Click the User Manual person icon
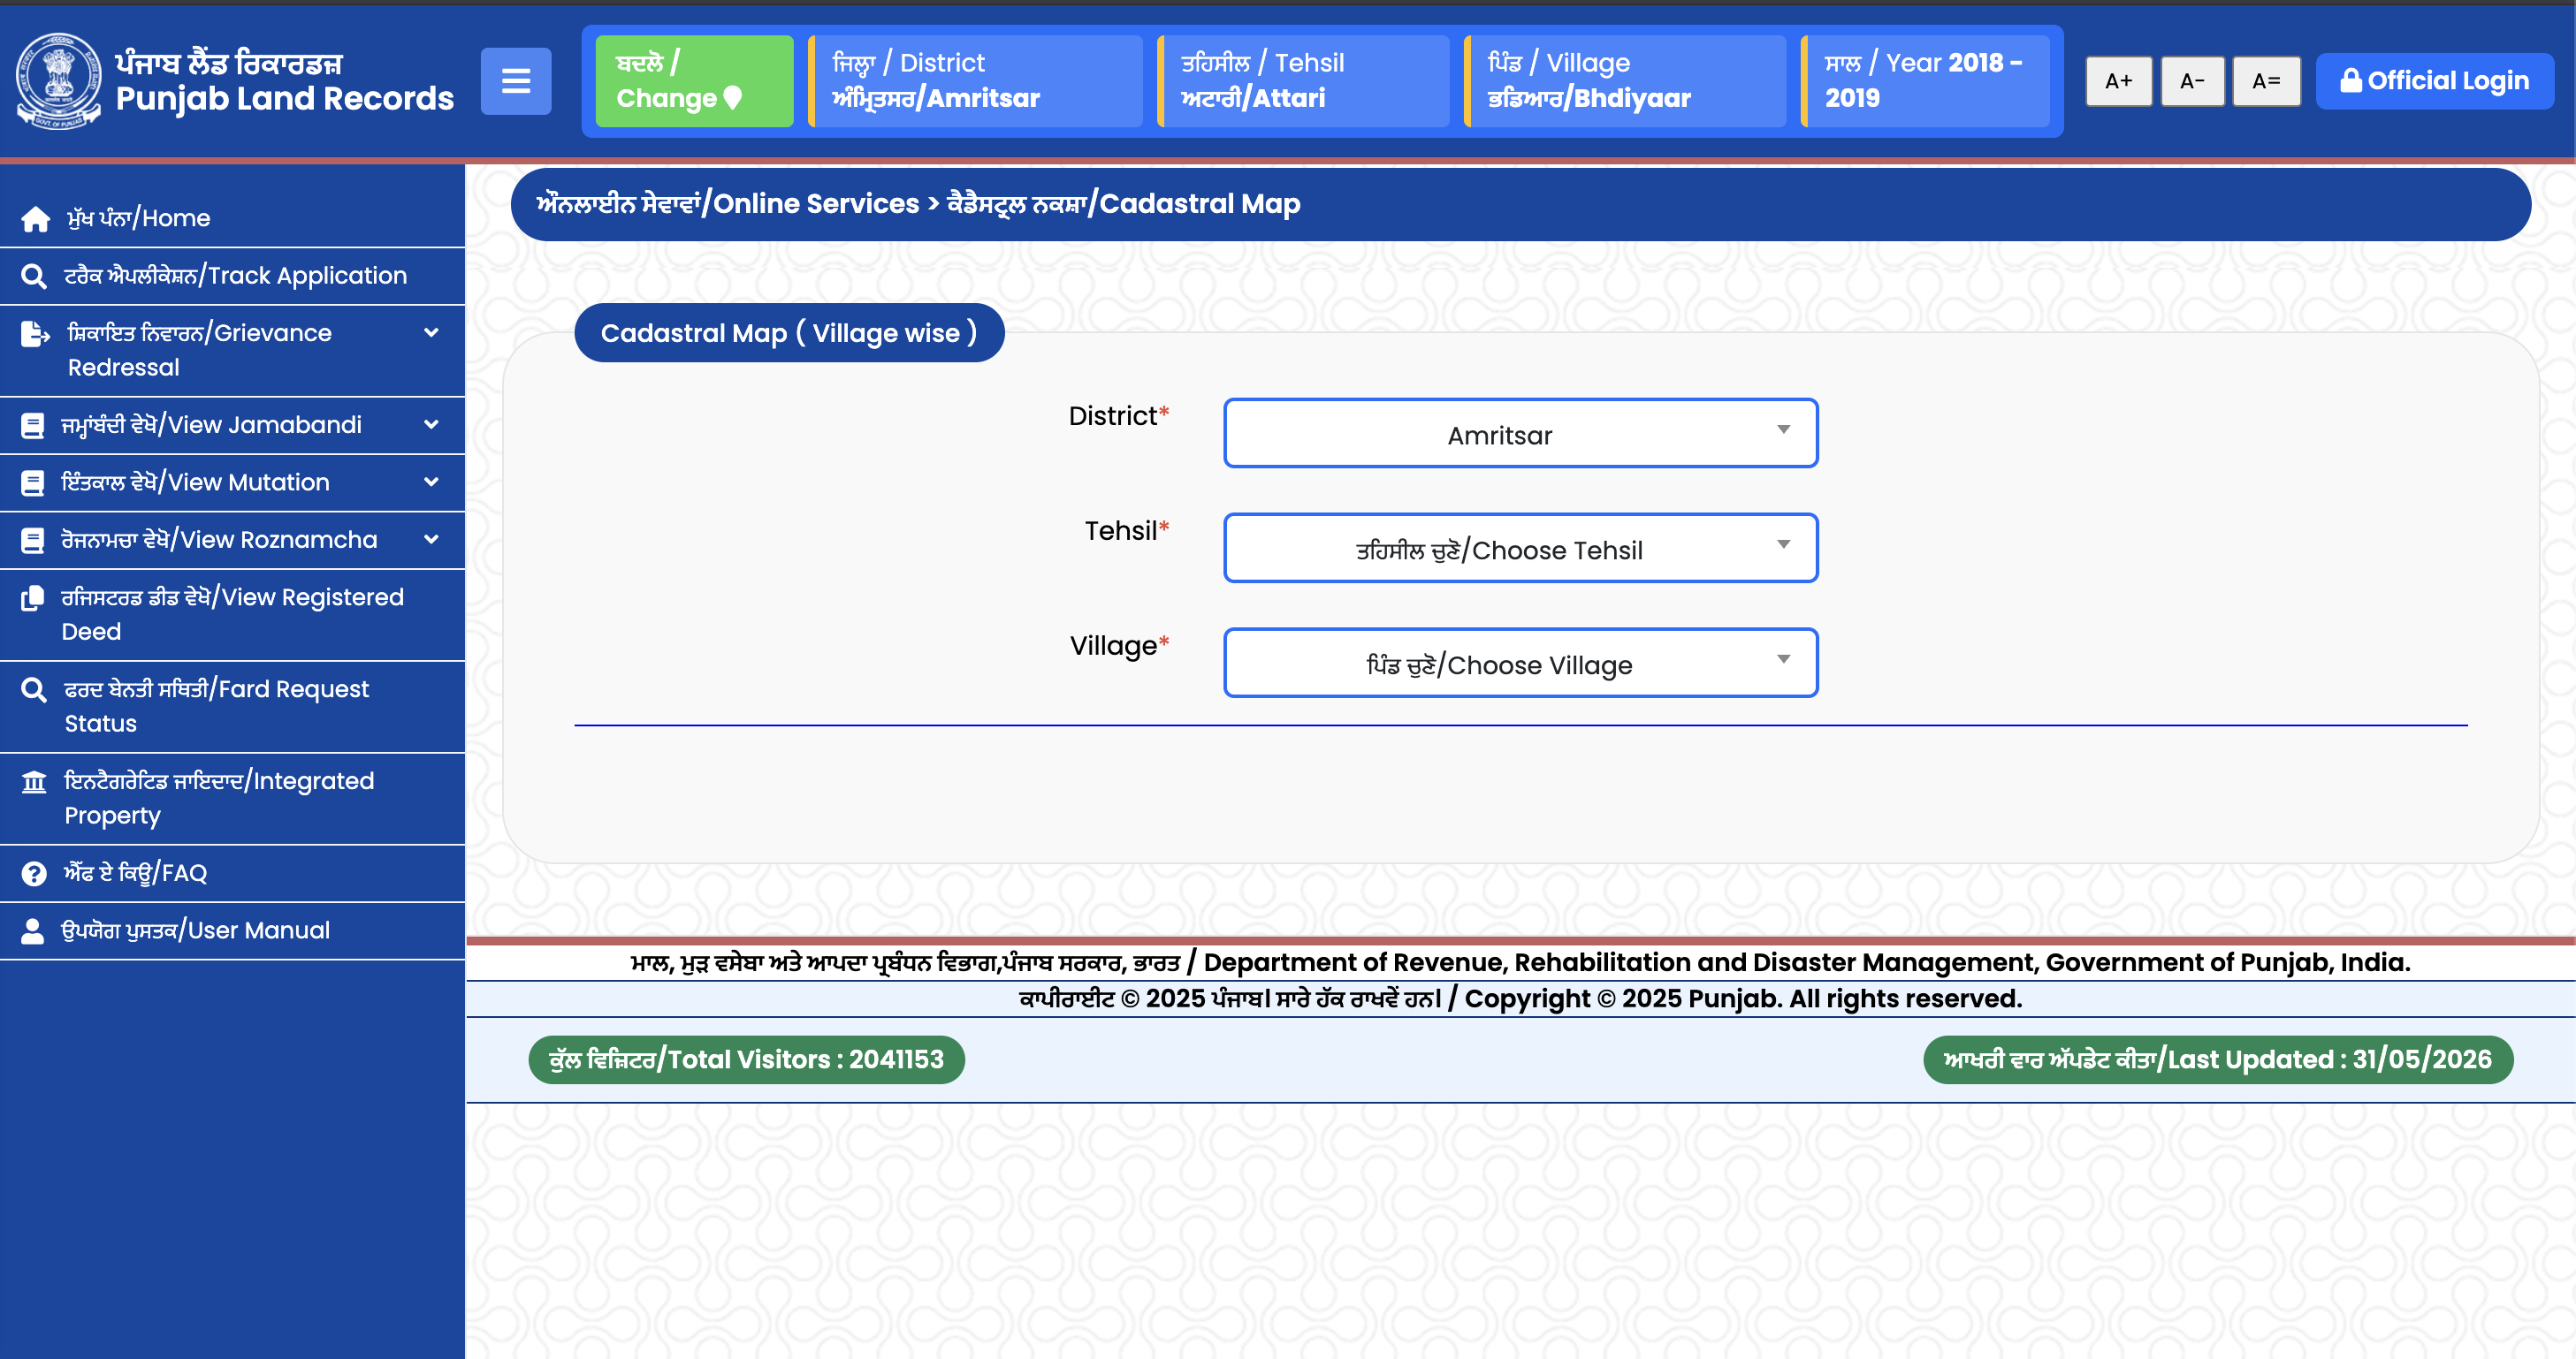 click(33, 930)
